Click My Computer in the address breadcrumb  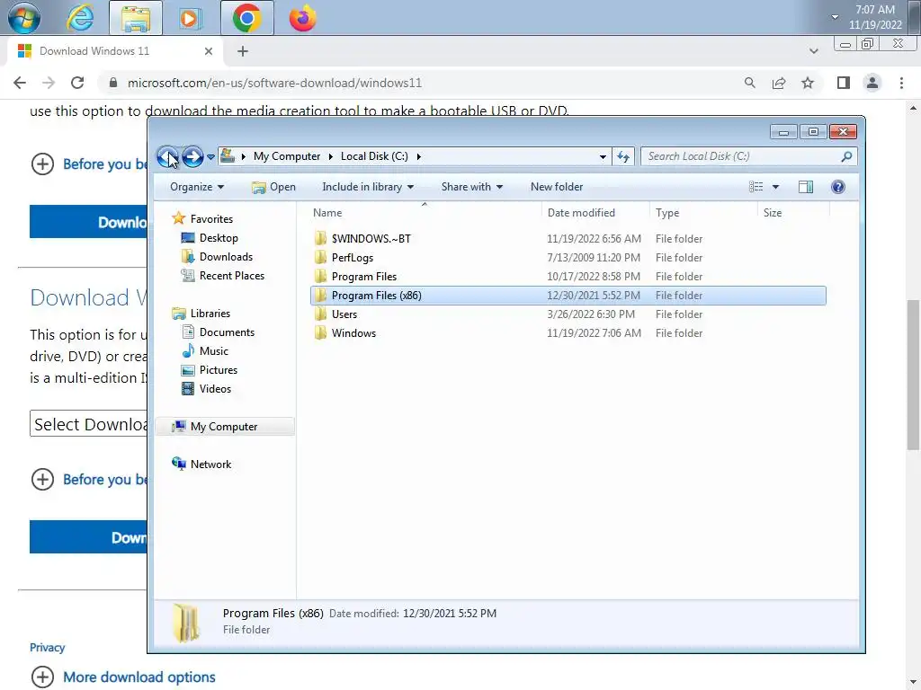pyautogui.click(x=287, y=156)
